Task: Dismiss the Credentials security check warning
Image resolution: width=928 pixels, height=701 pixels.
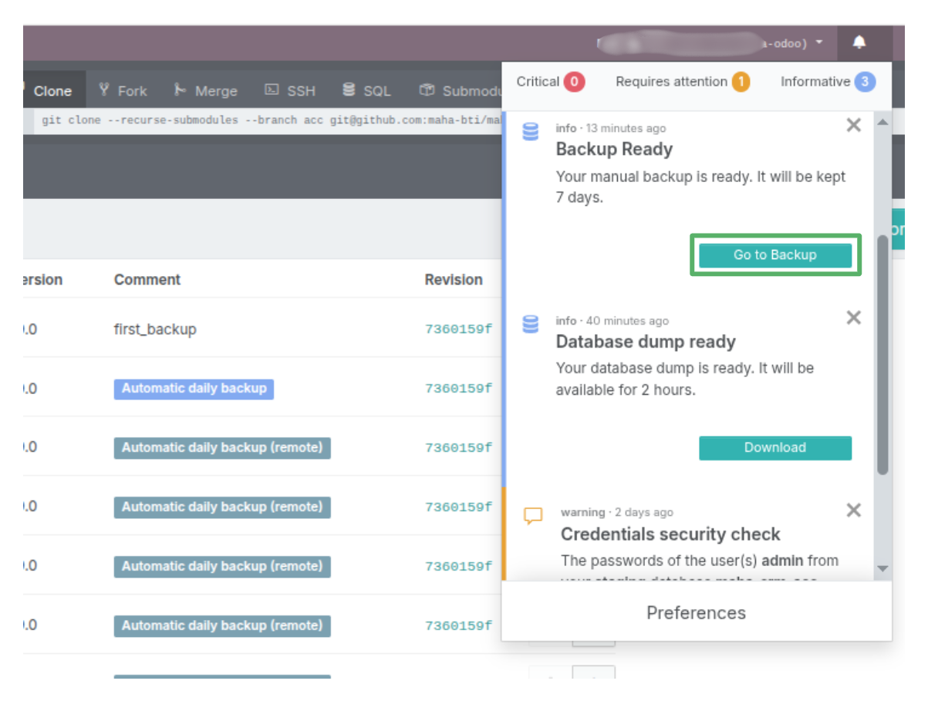Action: (x=853, y=510)
